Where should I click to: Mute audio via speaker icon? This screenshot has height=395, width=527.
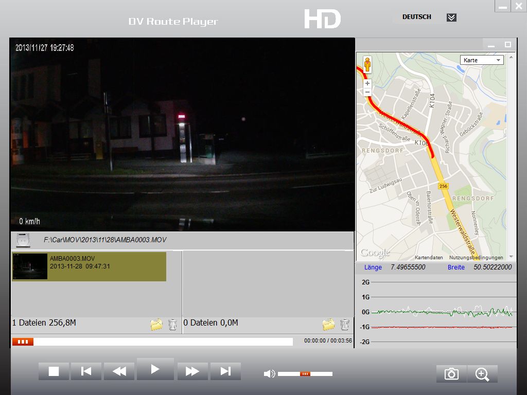[x=269, y=374]
